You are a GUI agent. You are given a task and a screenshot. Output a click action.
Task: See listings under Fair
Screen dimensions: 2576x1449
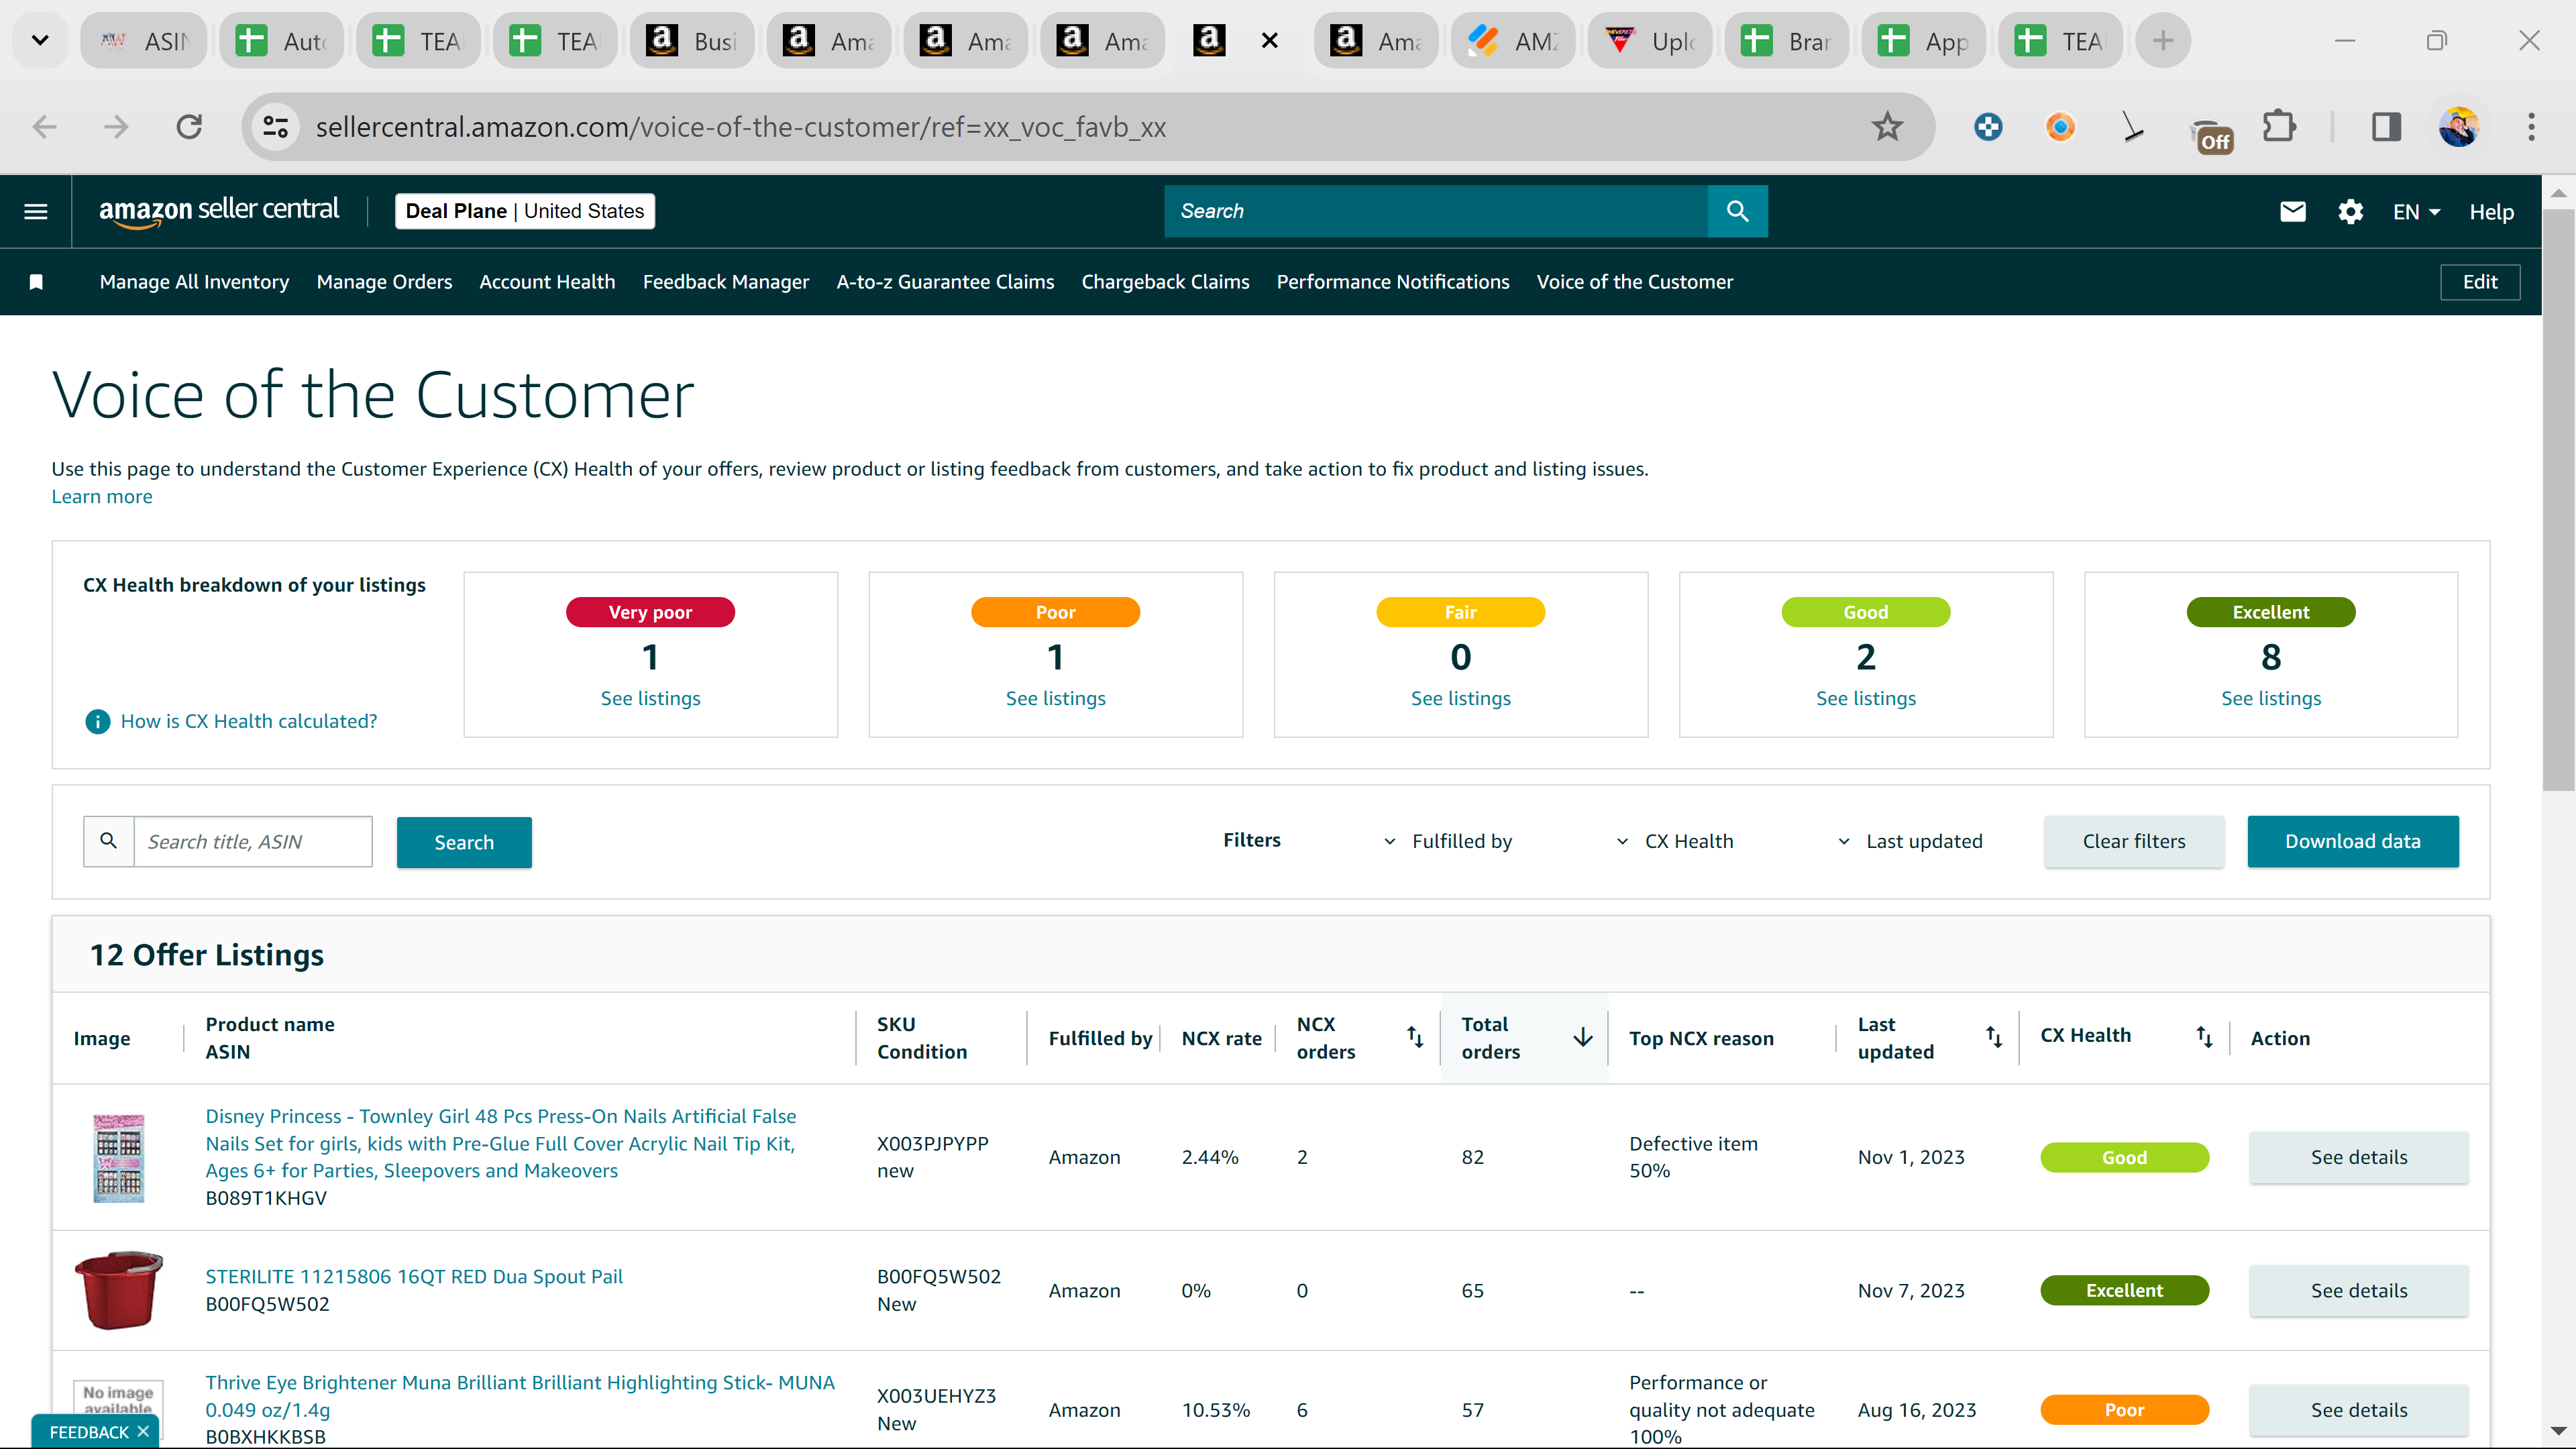(x=1461, y=698)
